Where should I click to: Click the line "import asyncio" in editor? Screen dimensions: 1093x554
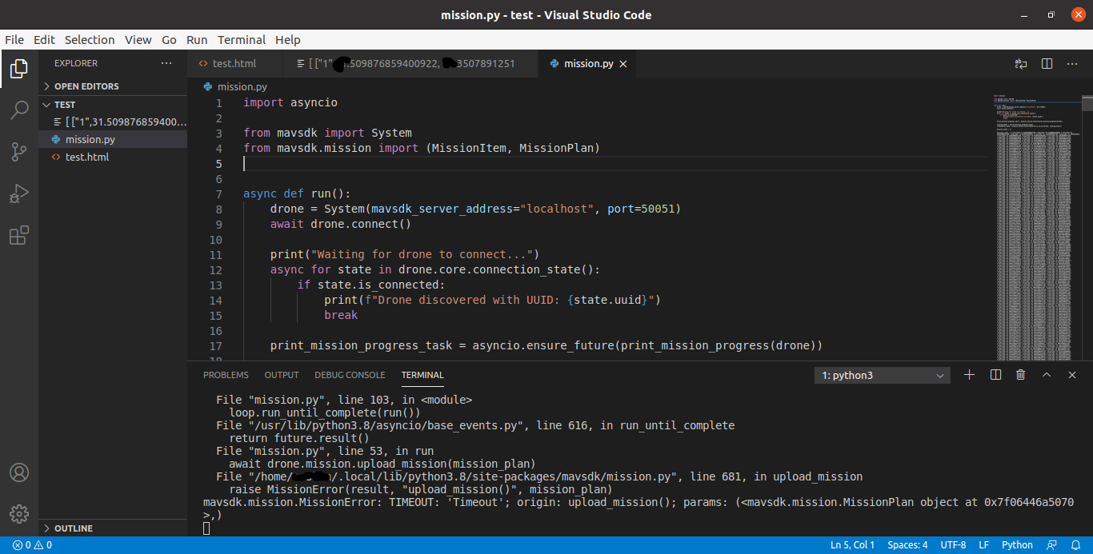(x=290, y=102)
